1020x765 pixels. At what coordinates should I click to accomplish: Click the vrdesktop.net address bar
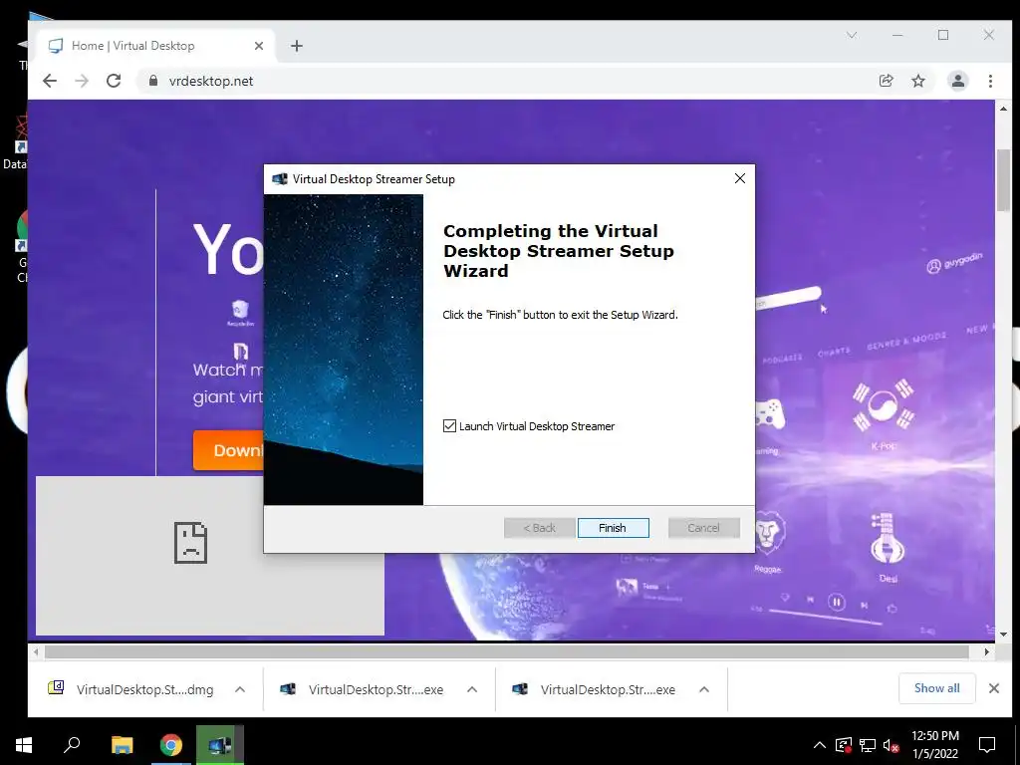507,81
